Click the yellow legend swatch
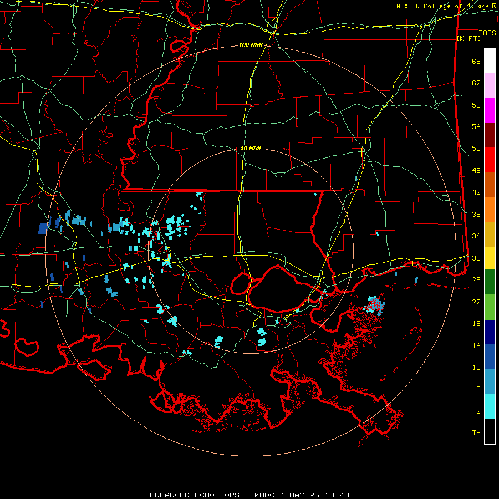Viewport: 499px width, 499px height. click(490, 258)
